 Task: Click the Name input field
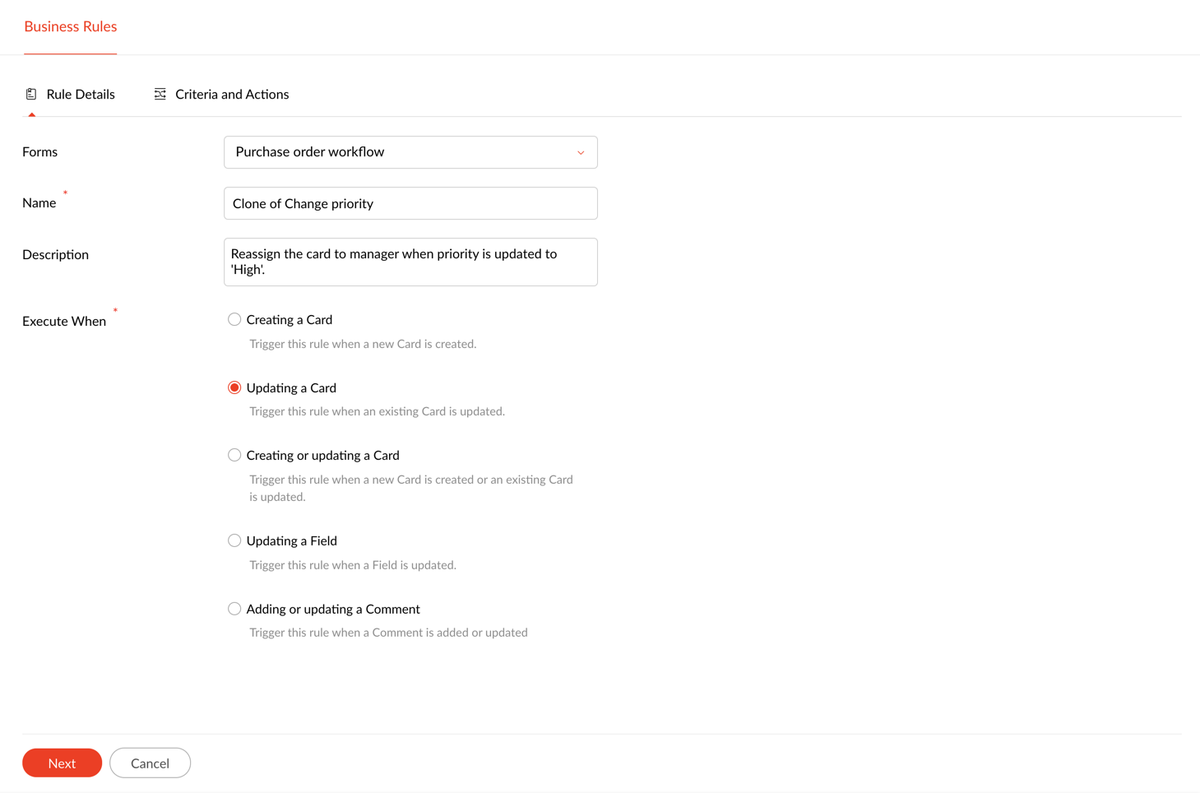[x=410, y=203]
